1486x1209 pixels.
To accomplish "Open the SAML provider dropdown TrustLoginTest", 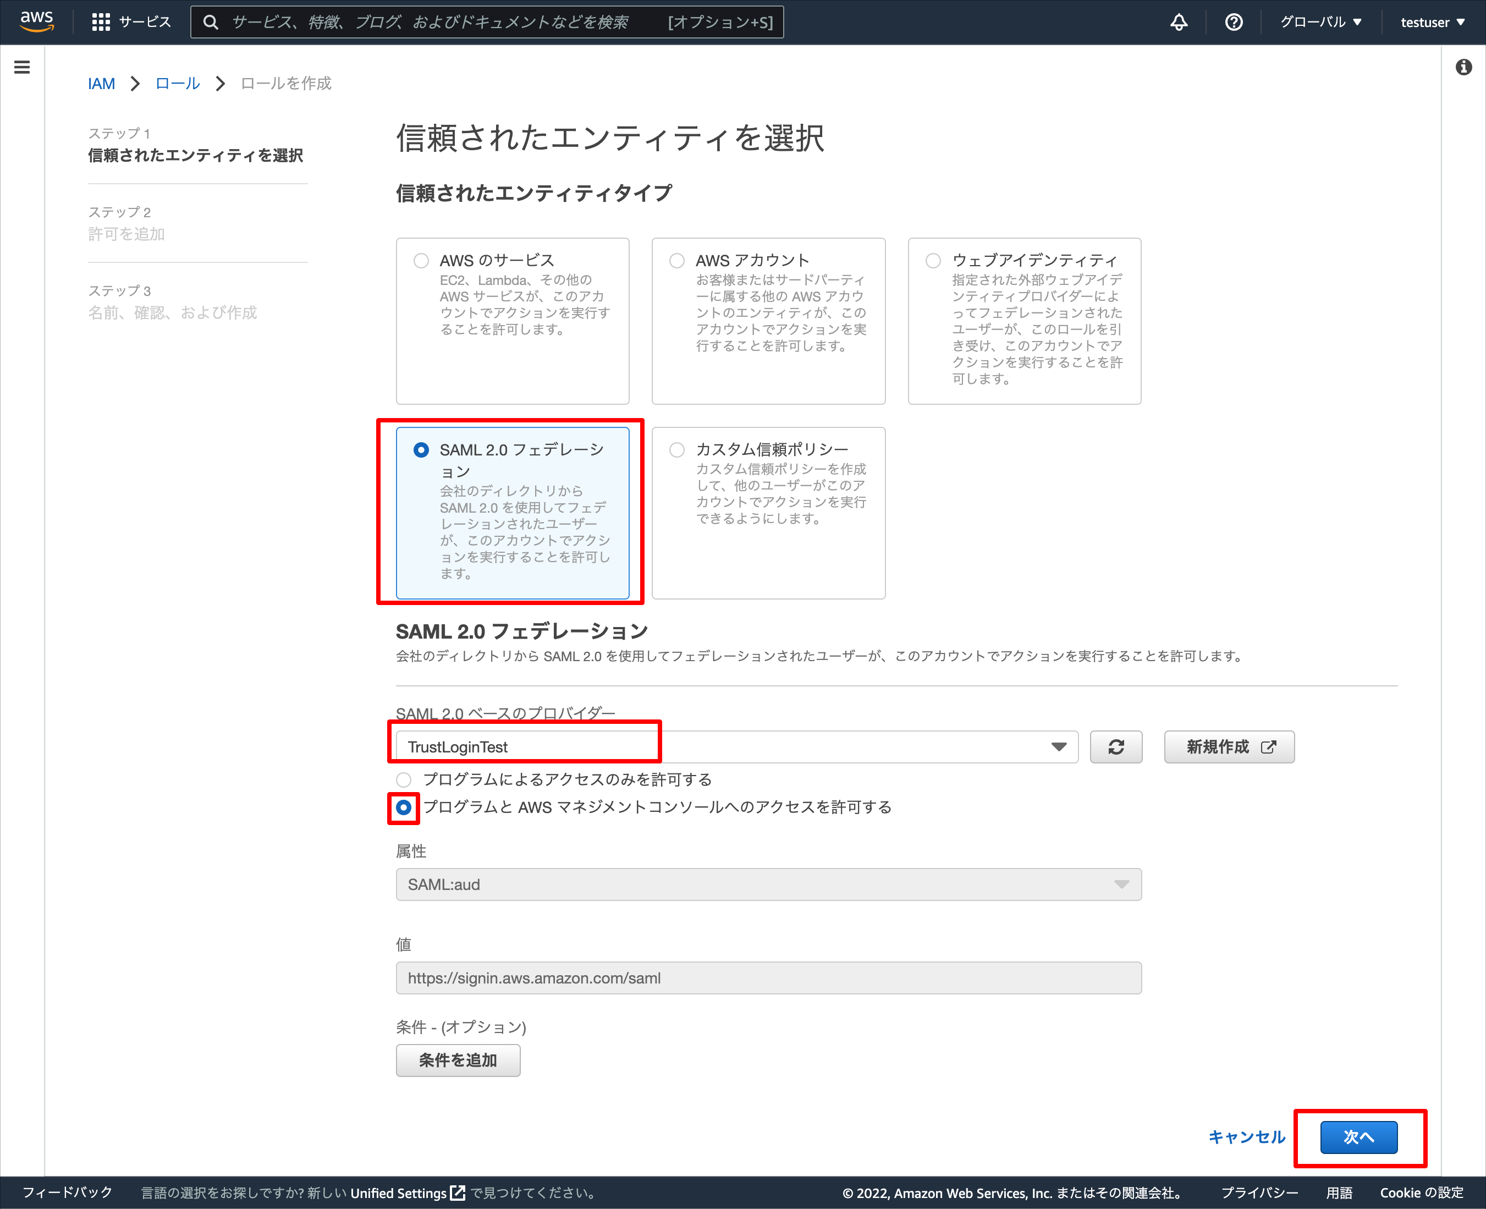I will 737,746.
